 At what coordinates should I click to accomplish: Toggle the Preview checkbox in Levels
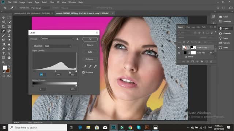point(83,72)
